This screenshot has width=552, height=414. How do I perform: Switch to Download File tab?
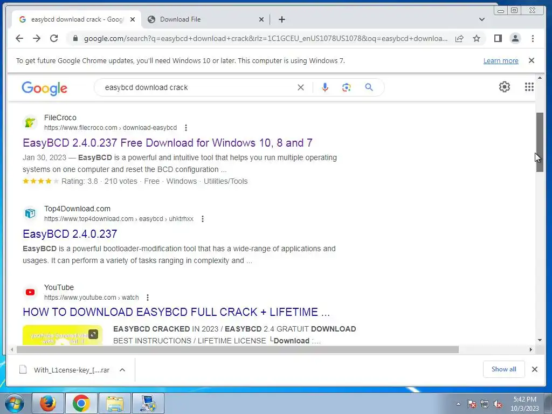click(206, 19)
